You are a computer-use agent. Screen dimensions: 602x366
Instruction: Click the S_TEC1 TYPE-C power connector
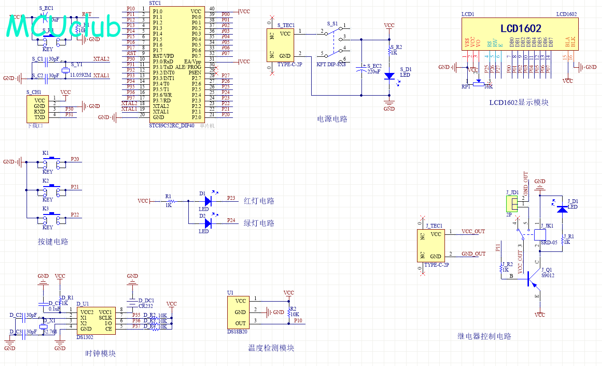(285, 45)
